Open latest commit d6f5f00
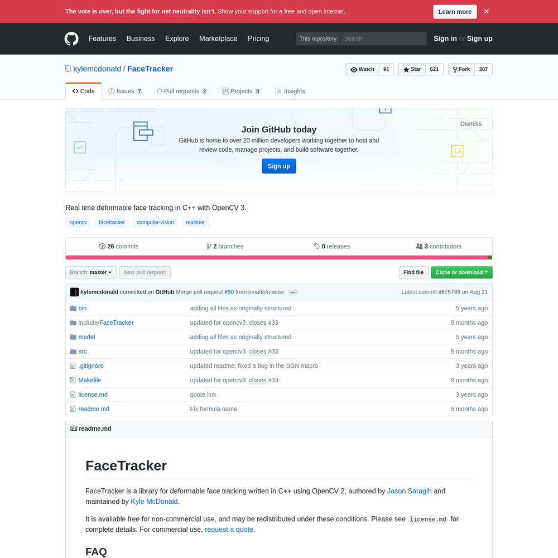 [449, 292]
